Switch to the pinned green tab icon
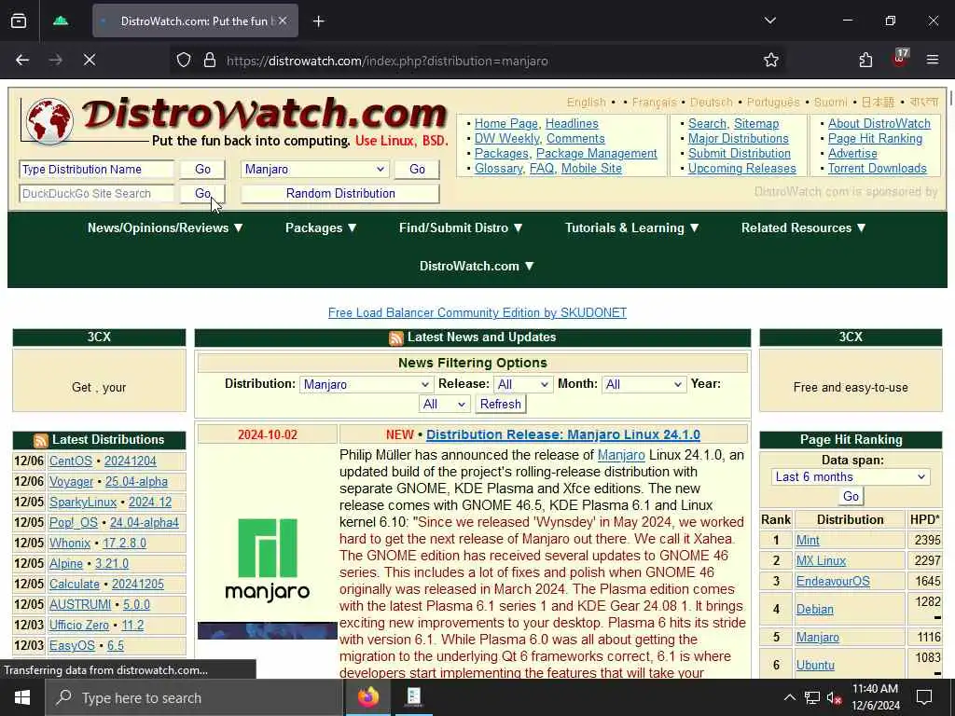 [x=61, y=21]
